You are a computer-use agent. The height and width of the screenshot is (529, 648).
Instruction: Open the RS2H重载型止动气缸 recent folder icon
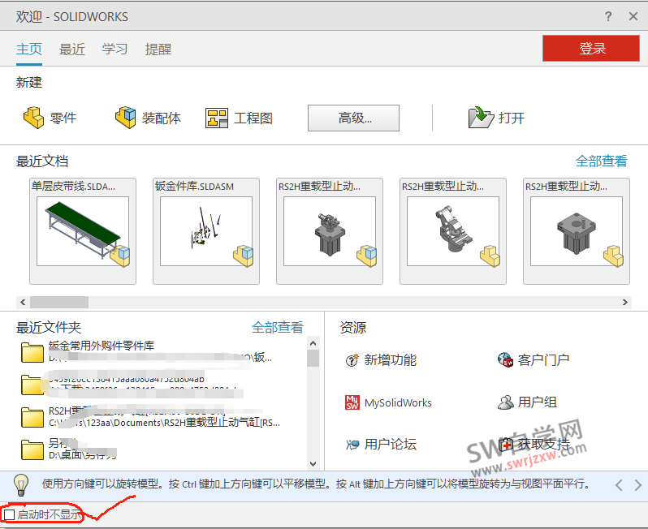pos(32,417)
